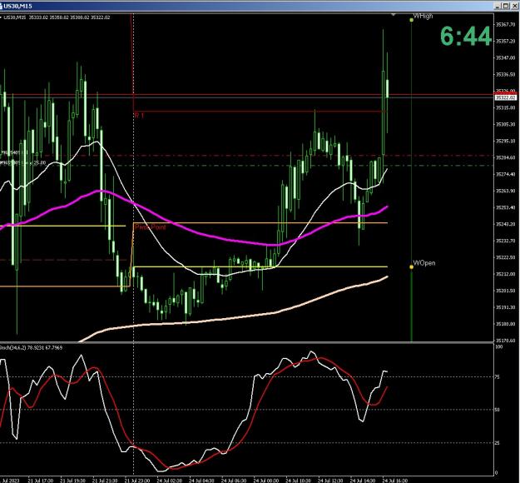Screen dimensions: 520x483
Task: Click the WOpen label text
Action: (x=424, y=263)
